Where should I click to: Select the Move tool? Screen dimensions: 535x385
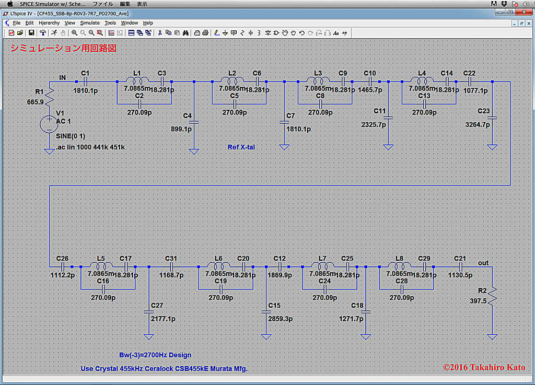284,33
